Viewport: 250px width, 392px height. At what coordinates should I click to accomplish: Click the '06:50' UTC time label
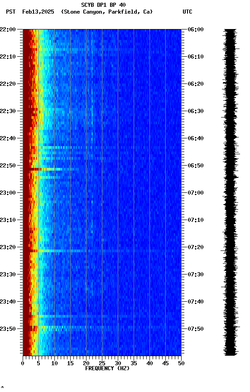[x=196, y=166]
